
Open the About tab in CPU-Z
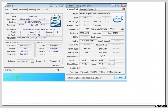click(x=45, y=10)
